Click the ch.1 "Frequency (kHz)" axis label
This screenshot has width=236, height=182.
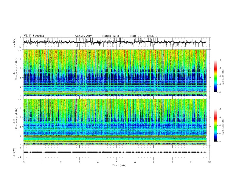16,69
